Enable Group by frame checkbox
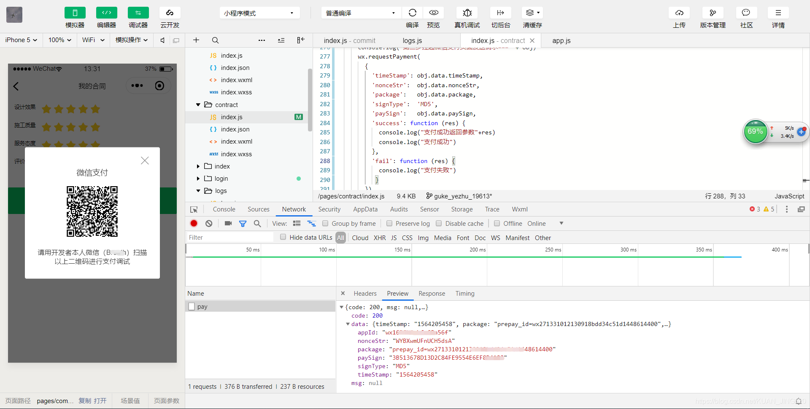810x409 pixels. 325,223
